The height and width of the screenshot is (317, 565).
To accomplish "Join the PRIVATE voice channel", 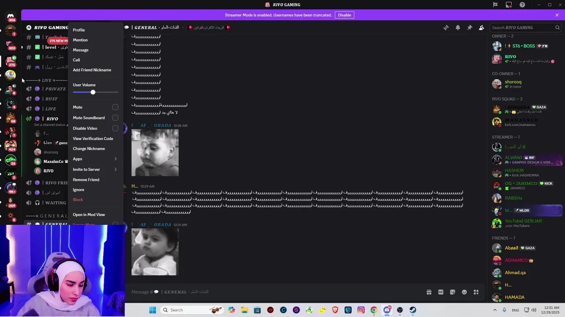I will coord(46,89).
